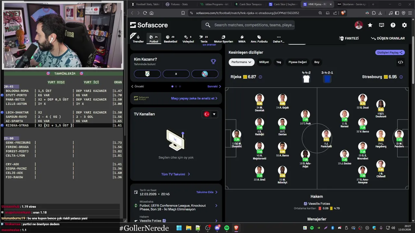Viewport: 415px width, 233px height.
Task: Open the FANTEZİ section
Action: [349, 38]
